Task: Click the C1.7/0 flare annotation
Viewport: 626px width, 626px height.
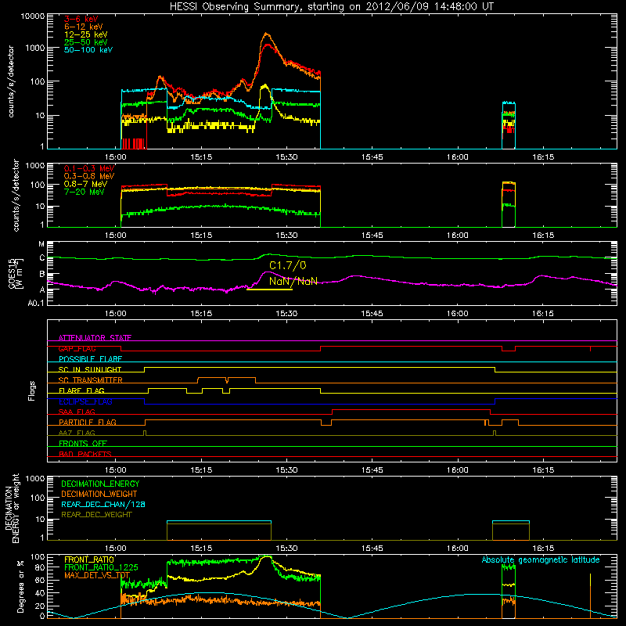Action: (288, 265)
